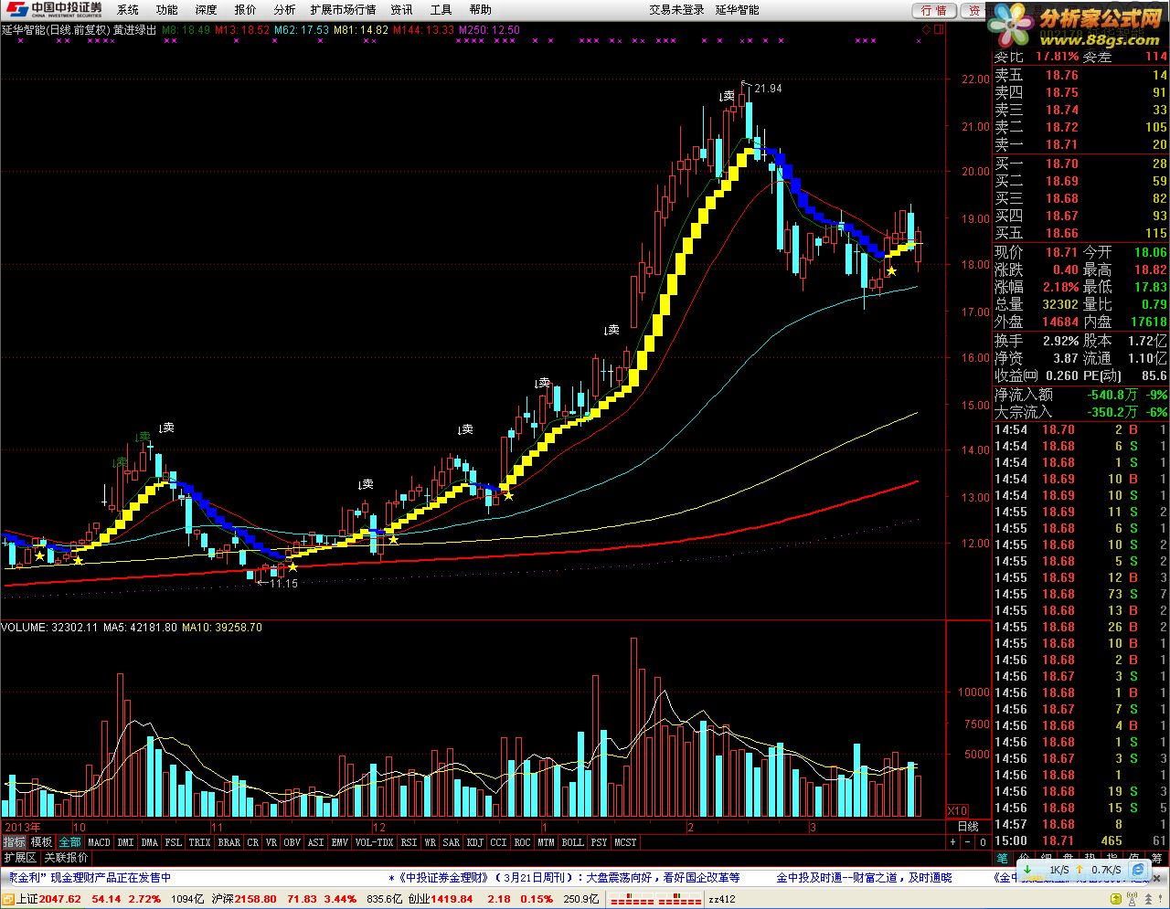The image size is (1170, 909).
Task: Switch indicator to FSL
Action: tap(173, 842)
